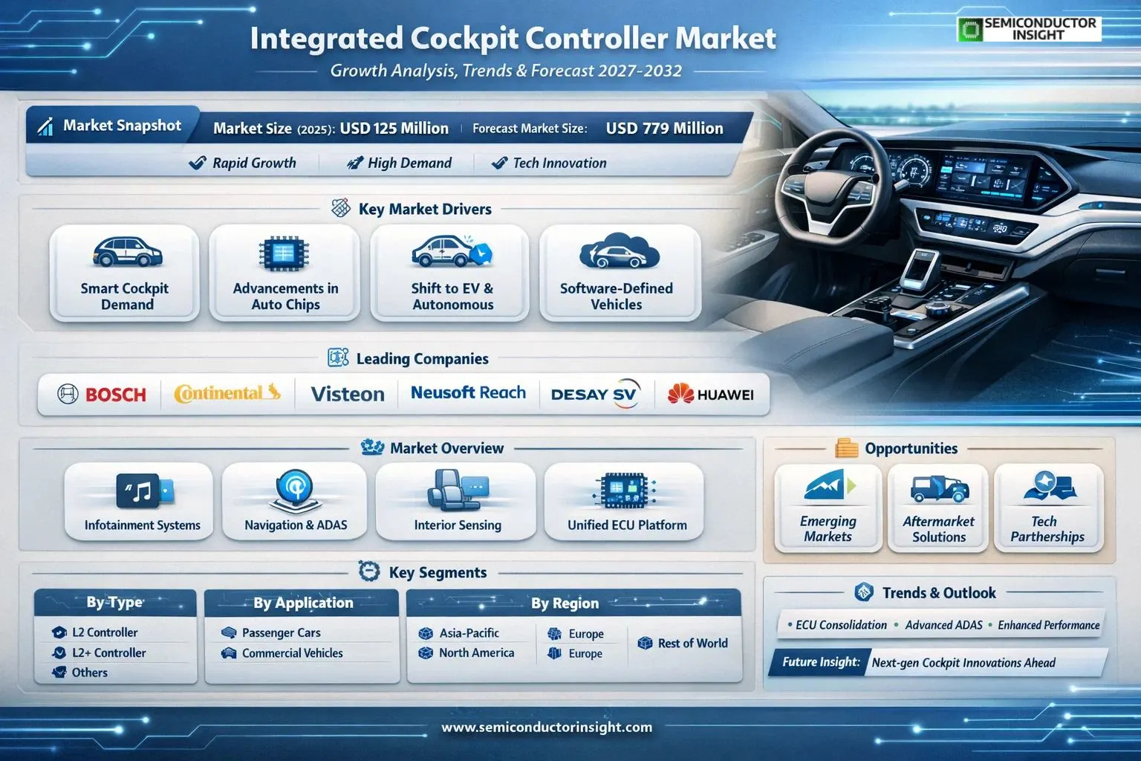The image size is (1141, 761).
Task: Click the Opportunities header icon
Action: click(x=847, y=448)
